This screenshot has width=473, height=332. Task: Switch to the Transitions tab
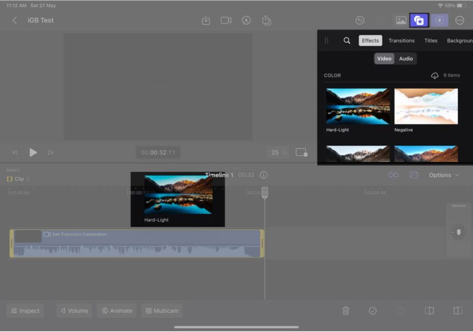click(401, 40)
